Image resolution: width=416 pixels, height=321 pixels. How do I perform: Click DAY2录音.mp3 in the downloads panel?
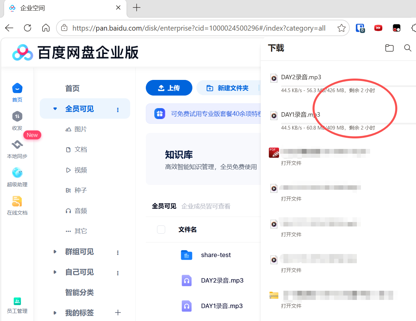pyautogui.click(x=301, y=77)
